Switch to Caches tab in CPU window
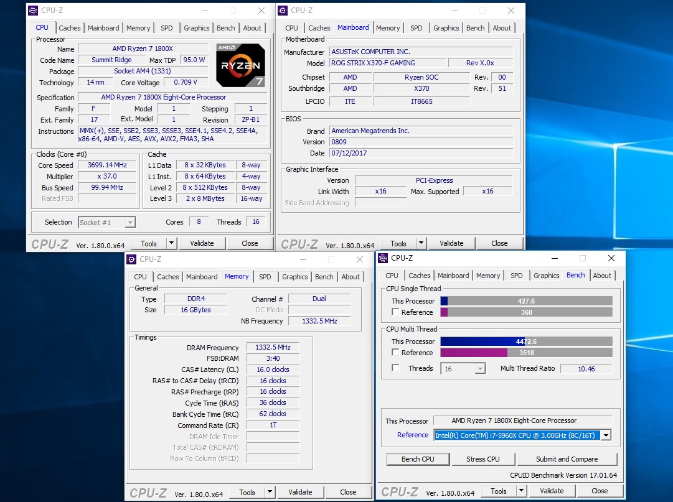 70,28
